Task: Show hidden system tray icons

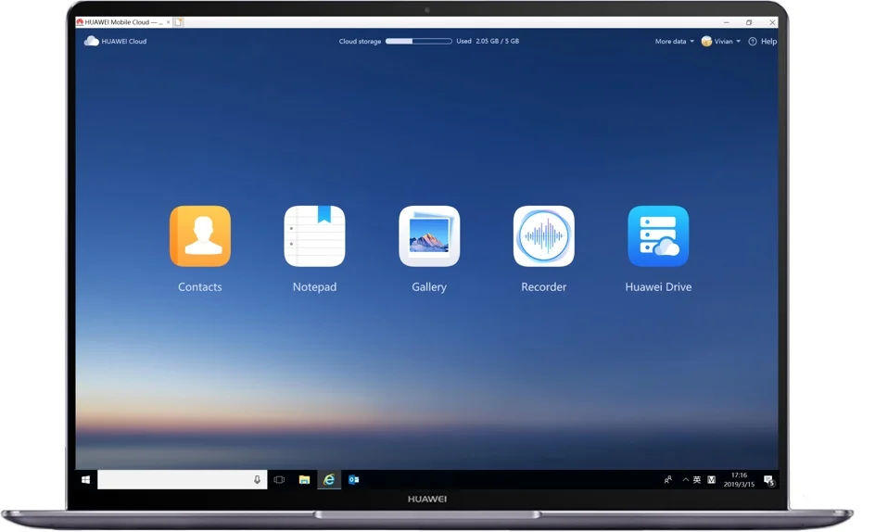Action: [x=685, y=480]
